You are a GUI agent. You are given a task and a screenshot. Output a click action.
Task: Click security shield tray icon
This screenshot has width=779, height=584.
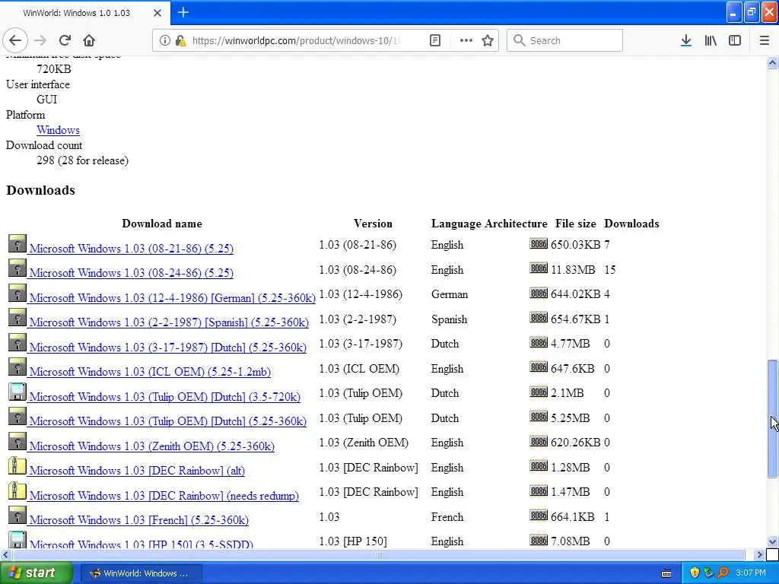695,573
